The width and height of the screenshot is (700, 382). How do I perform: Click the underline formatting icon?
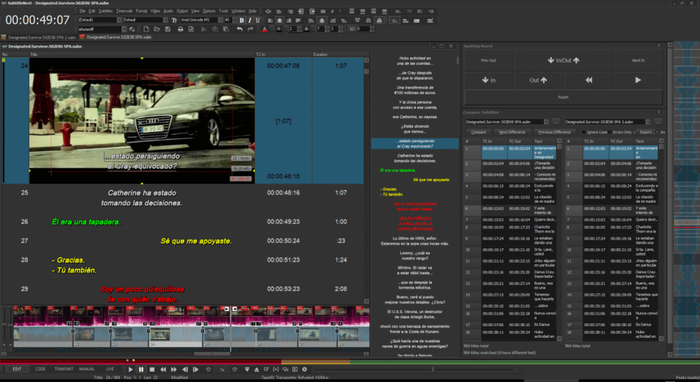tap(258, 20)
